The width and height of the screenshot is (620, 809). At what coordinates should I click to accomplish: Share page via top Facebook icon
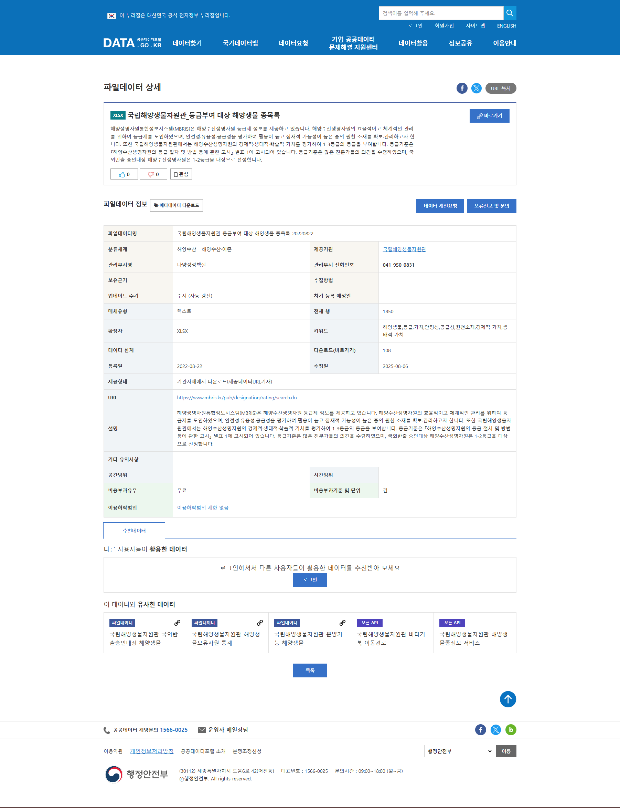click(x=462, y=88)
